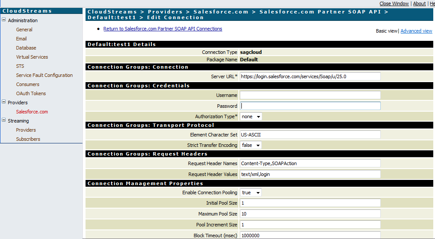This screenshot has height=239, width=435.
Task: Focus the Block Timeout (msec) field
Action: [x=310, y=235]
